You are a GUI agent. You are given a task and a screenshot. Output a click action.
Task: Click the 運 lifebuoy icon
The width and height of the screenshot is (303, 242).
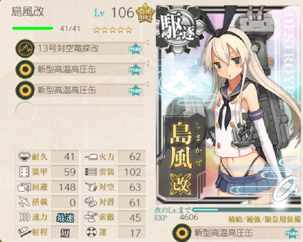point(91,232)
